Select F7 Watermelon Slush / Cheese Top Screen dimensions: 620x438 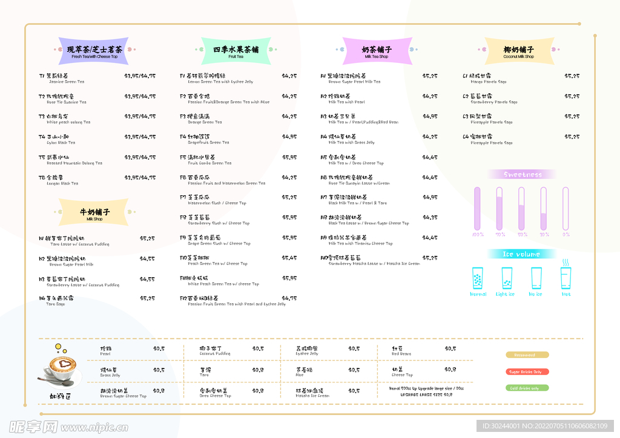[x=238, y=200]
